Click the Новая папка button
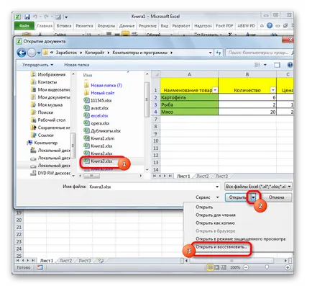 (77, 65)
